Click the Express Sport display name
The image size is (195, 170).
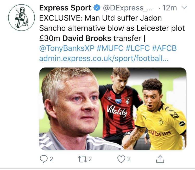[65, 8]
